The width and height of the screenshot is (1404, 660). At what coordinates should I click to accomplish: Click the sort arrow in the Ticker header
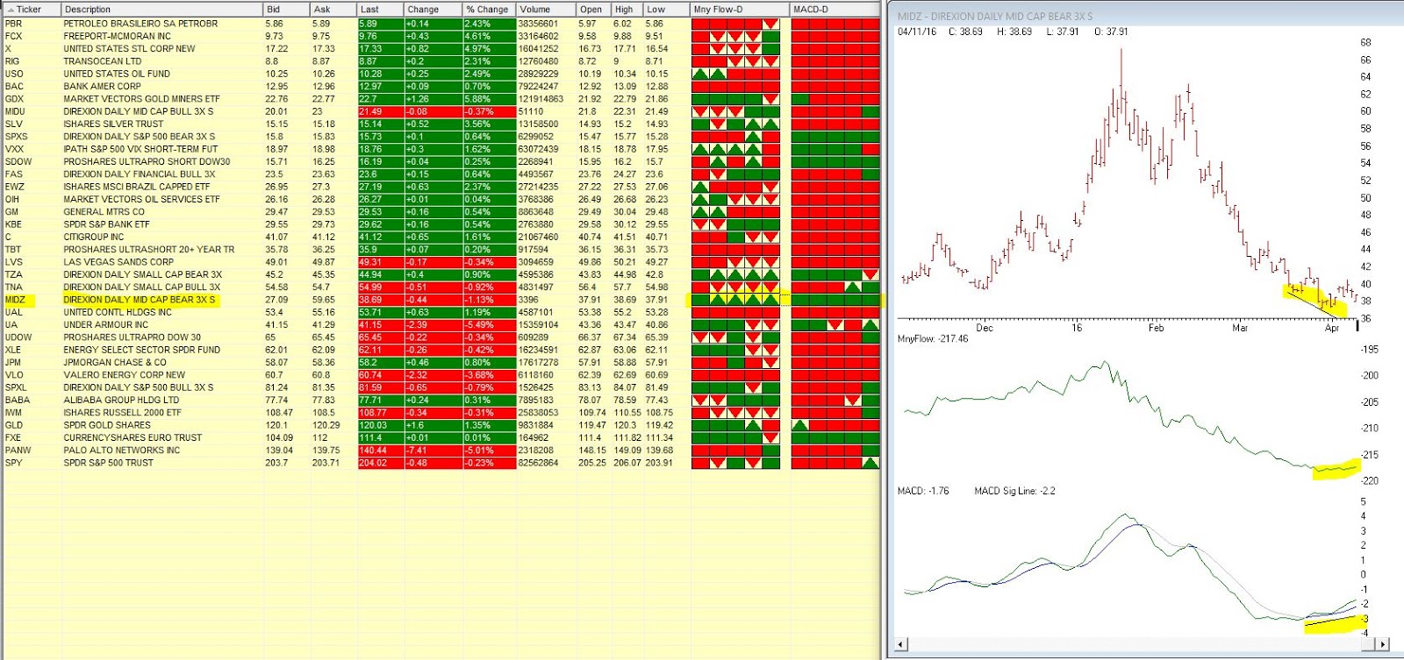coord(11,10)
